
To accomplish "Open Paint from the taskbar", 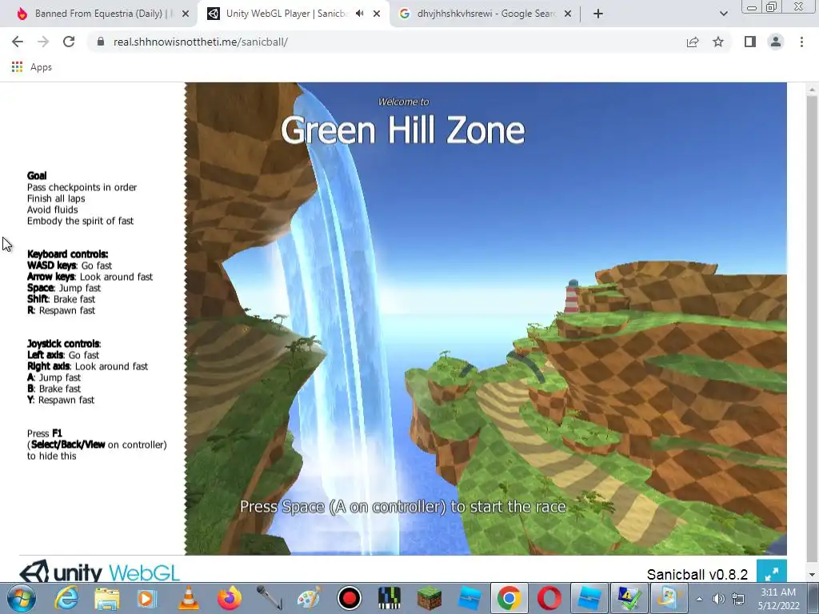I will [x=309, y=598].
